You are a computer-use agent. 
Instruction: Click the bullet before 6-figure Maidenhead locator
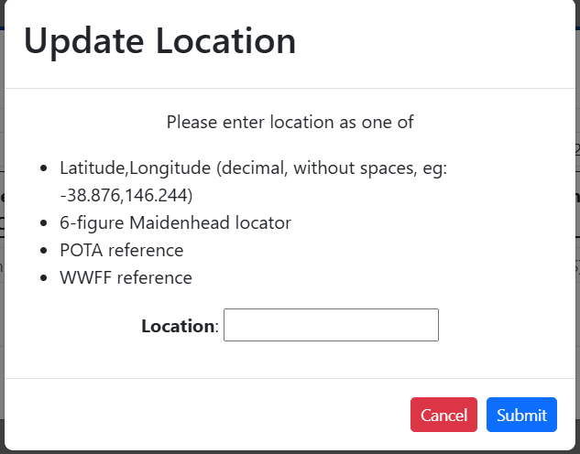tap(46, 223)
